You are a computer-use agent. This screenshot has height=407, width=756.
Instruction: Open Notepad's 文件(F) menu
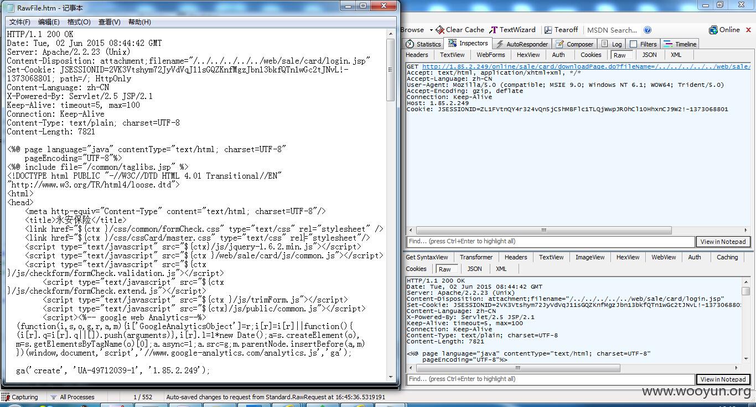[x=20, y=22]
